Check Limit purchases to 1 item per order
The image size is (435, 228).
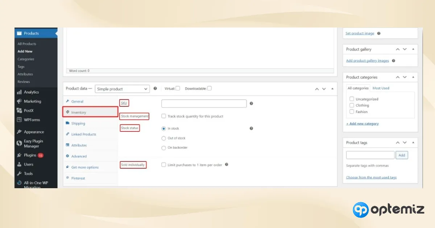point(164,165)
